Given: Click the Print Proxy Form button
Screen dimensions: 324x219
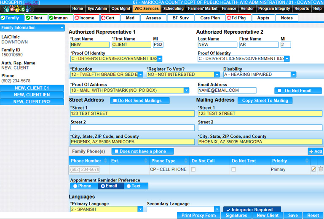Looking at the screenshot, I should (x=198, y=215).
